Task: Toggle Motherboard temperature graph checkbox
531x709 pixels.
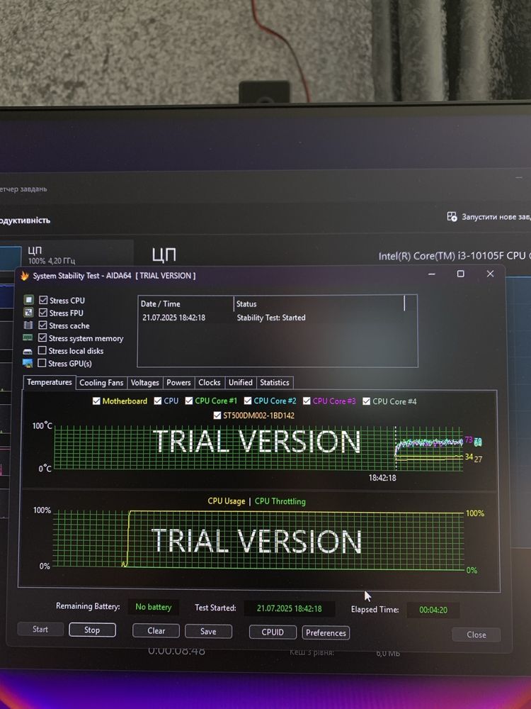Action: (x=96, y=401)
